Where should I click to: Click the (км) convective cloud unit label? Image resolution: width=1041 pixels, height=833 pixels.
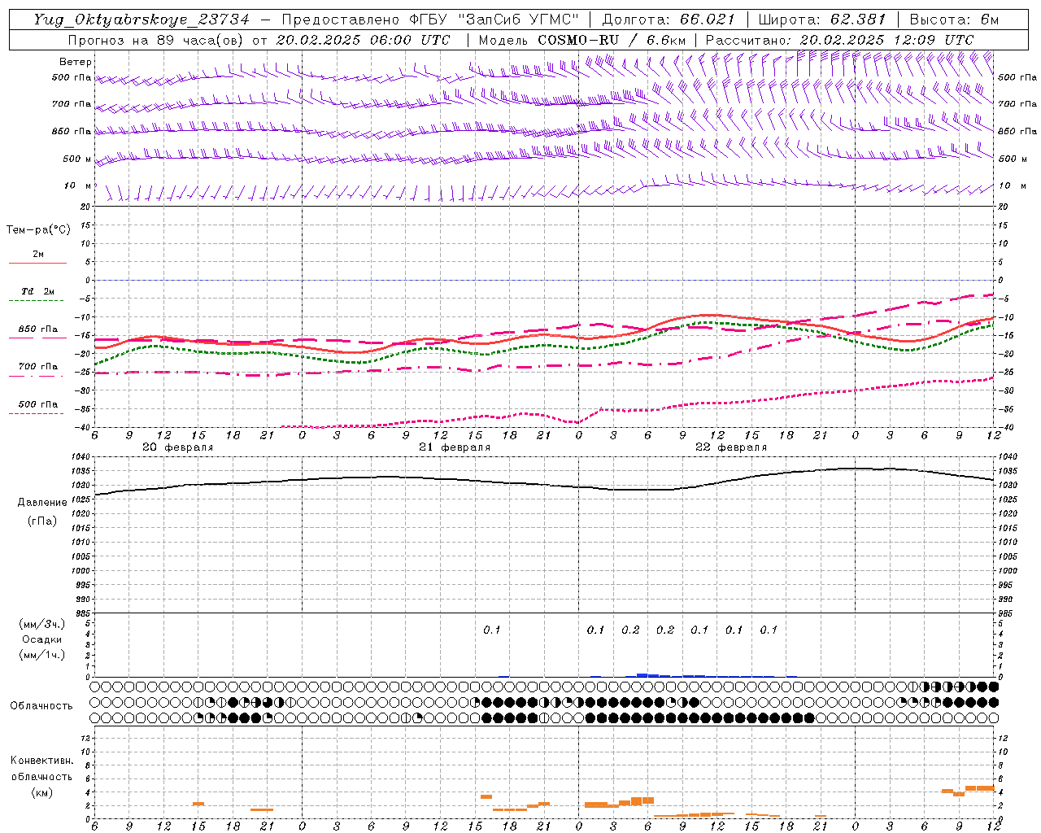point(41,792)
